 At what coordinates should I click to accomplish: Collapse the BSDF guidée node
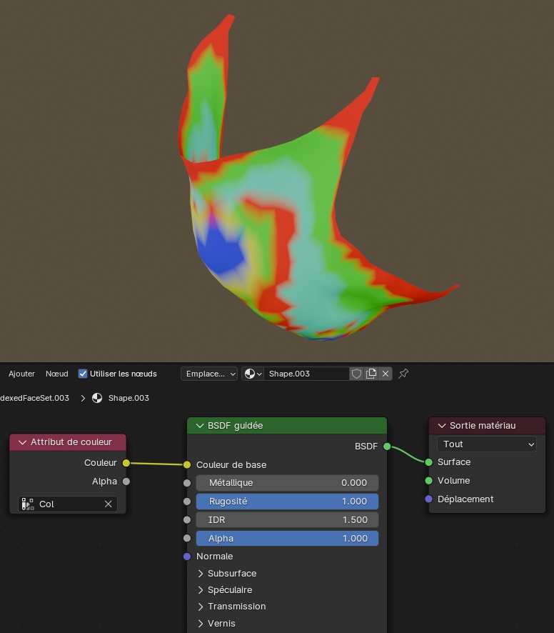200,426
